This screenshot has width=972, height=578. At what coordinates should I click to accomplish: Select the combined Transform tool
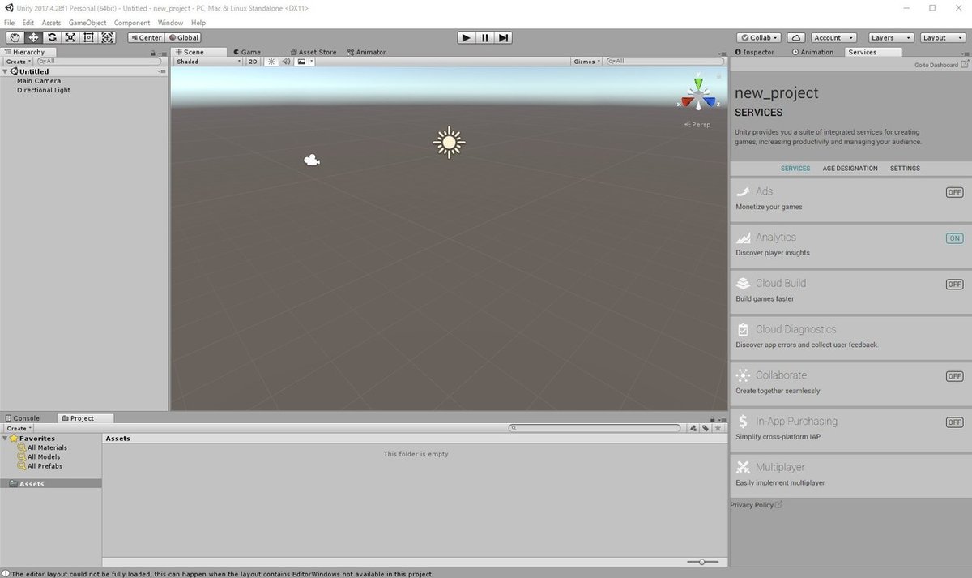tap(108, 37)
